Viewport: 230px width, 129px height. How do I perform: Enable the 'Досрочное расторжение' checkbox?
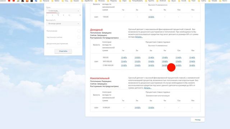[x=79, y=44]
